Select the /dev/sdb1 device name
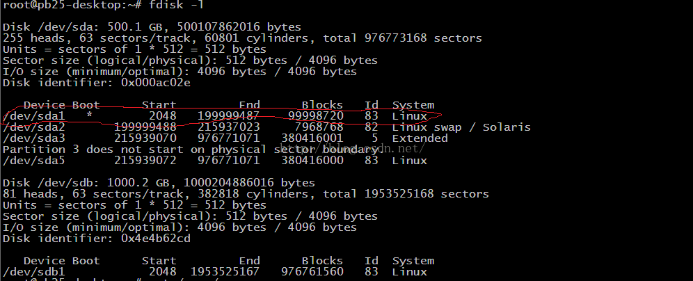The height and width of the screenshot is (281, 693). coord(33,272)
